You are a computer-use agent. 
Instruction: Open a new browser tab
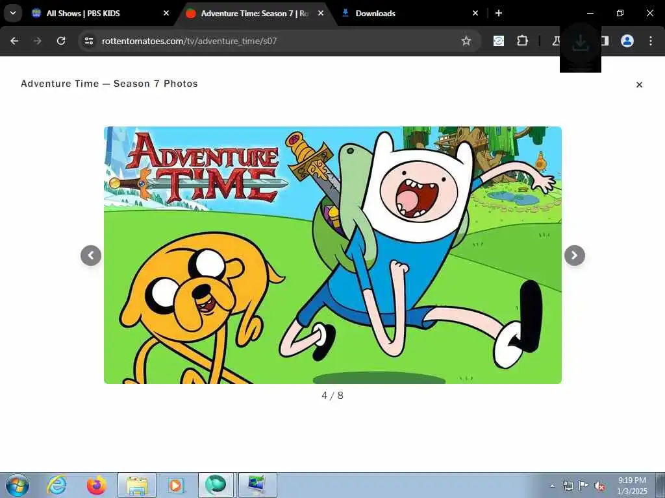(x=499, y=13)
